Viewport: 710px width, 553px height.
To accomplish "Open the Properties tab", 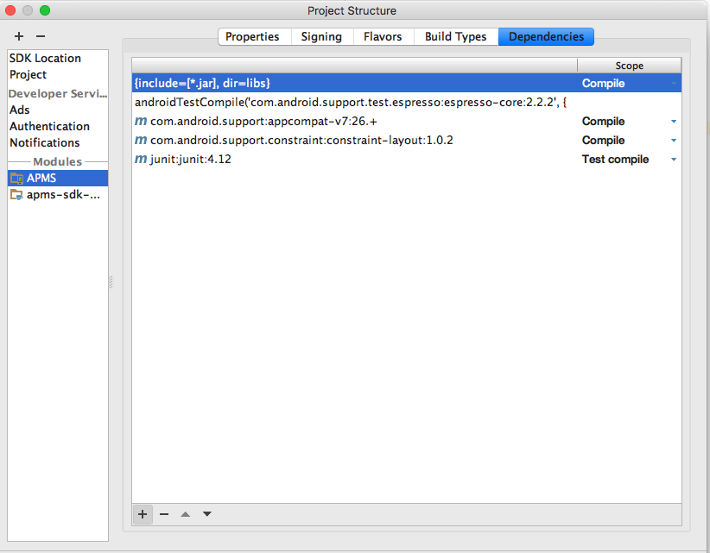I will (253, 36).
